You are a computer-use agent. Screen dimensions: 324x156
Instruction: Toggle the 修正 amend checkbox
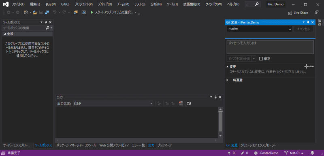(x=261, y=59)
